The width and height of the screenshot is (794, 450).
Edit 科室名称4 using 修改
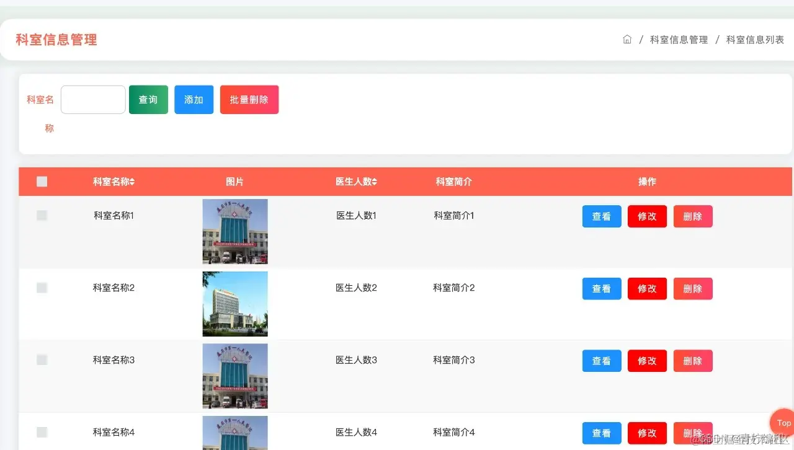coord(647,433)
